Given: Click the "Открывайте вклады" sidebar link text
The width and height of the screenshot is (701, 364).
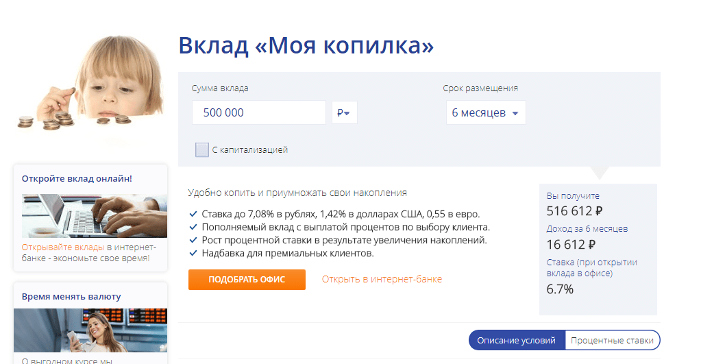Looking at the screenshot, I should 63,247.
